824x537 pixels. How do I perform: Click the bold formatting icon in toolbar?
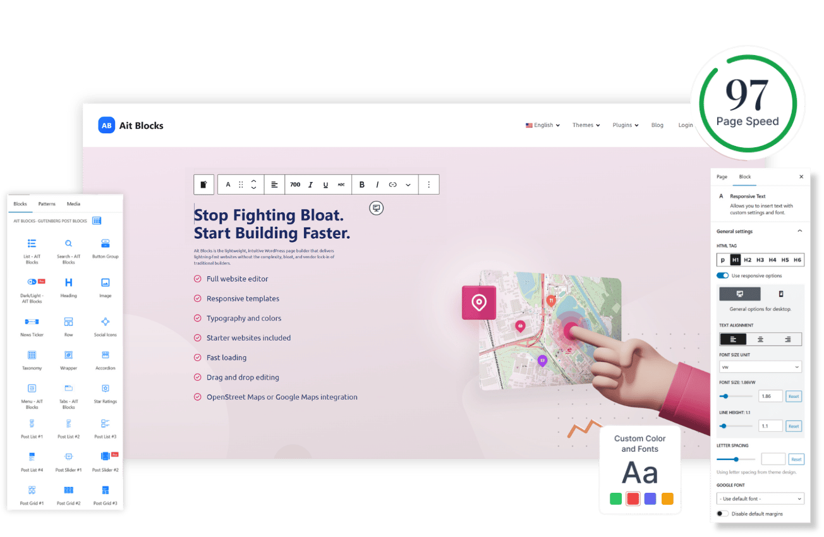pos(362,184)
